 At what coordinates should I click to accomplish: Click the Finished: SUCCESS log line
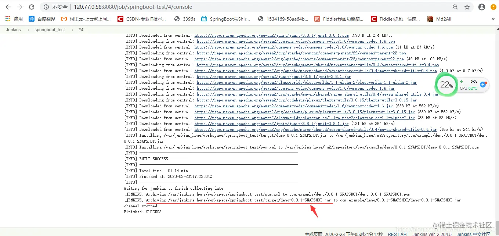click(x=142, y=212)
